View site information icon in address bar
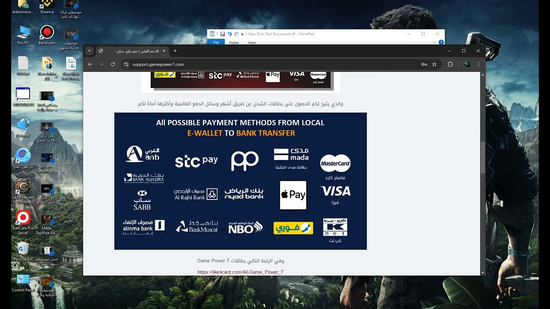 point(126,64)
